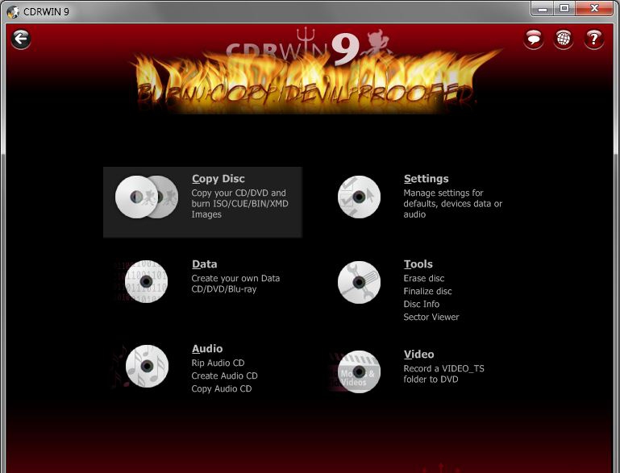Click the Tools wrench disc icon

click(359, 282)
